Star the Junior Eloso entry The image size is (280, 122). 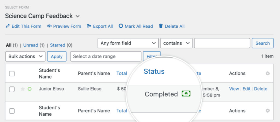[x=23, y=89]
